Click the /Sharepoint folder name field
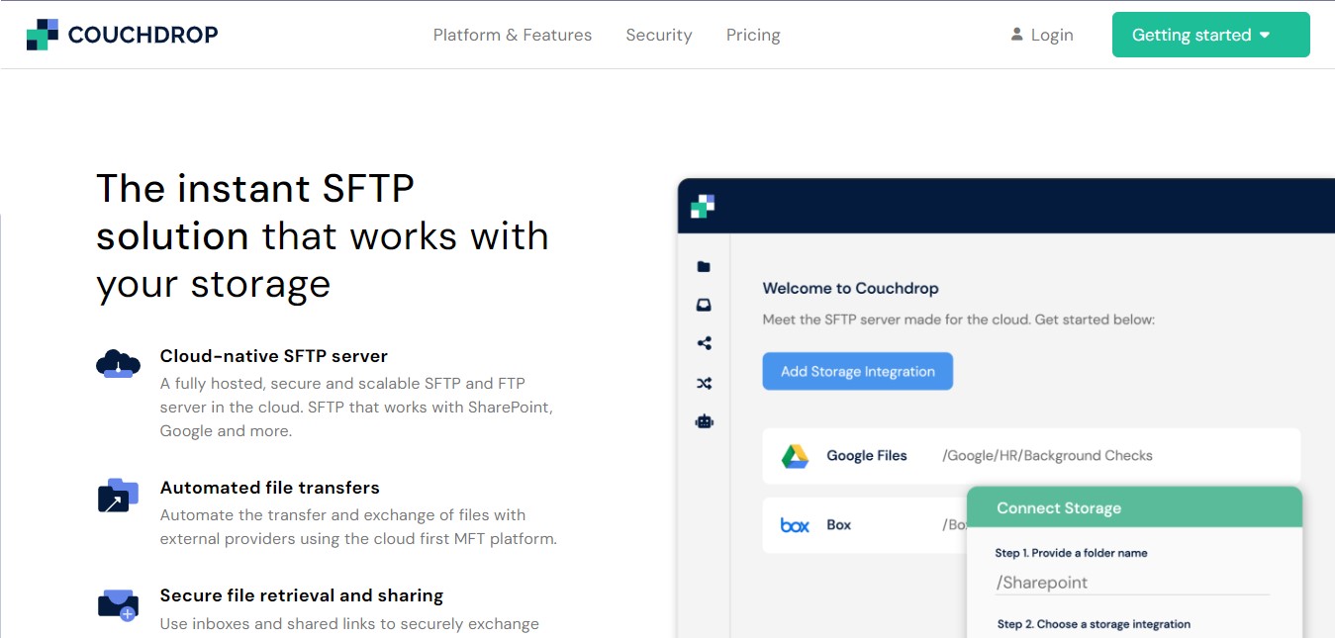Screen dimensions: 1335x638 [1132, 583]
